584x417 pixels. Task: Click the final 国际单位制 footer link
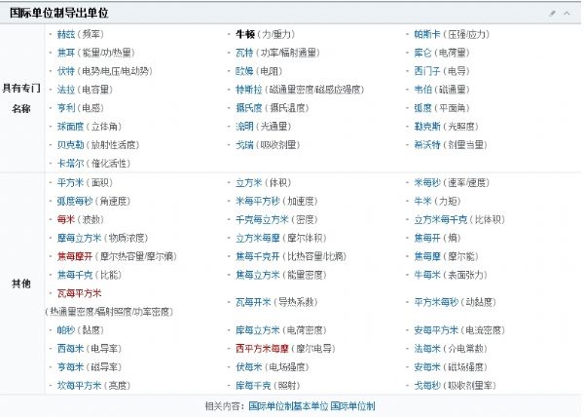tap(352, 406)
